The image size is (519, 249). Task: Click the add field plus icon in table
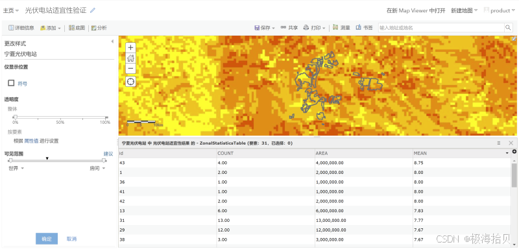tap(514, 152)
